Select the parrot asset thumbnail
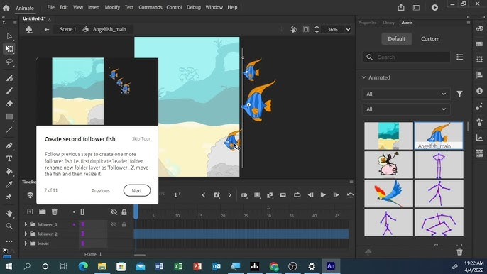 [388, 194]
